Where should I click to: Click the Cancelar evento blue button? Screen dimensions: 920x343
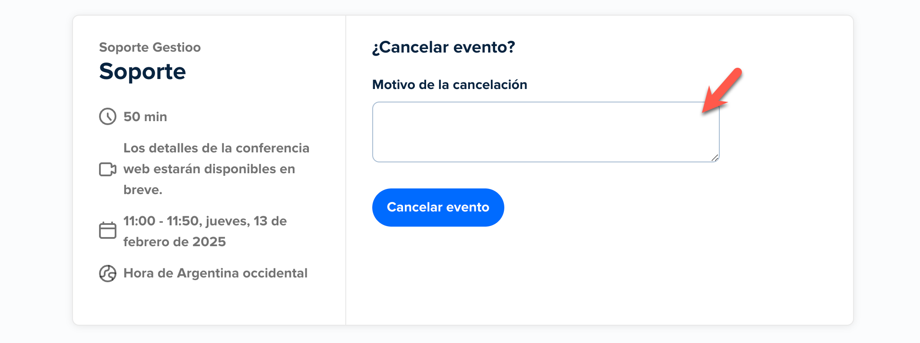438,207
